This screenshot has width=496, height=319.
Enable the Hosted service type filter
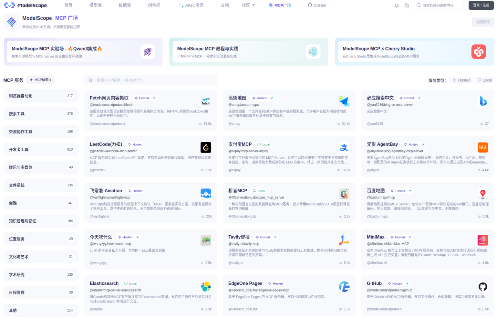tap(461, 80)
